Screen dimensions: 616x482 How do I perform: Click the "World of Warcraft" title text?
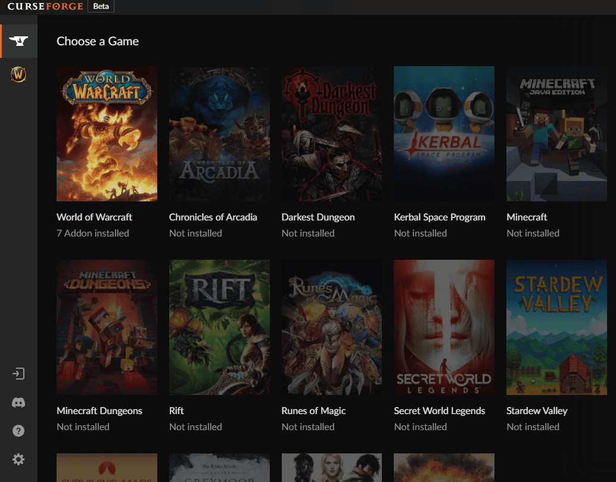coord(94,217)
